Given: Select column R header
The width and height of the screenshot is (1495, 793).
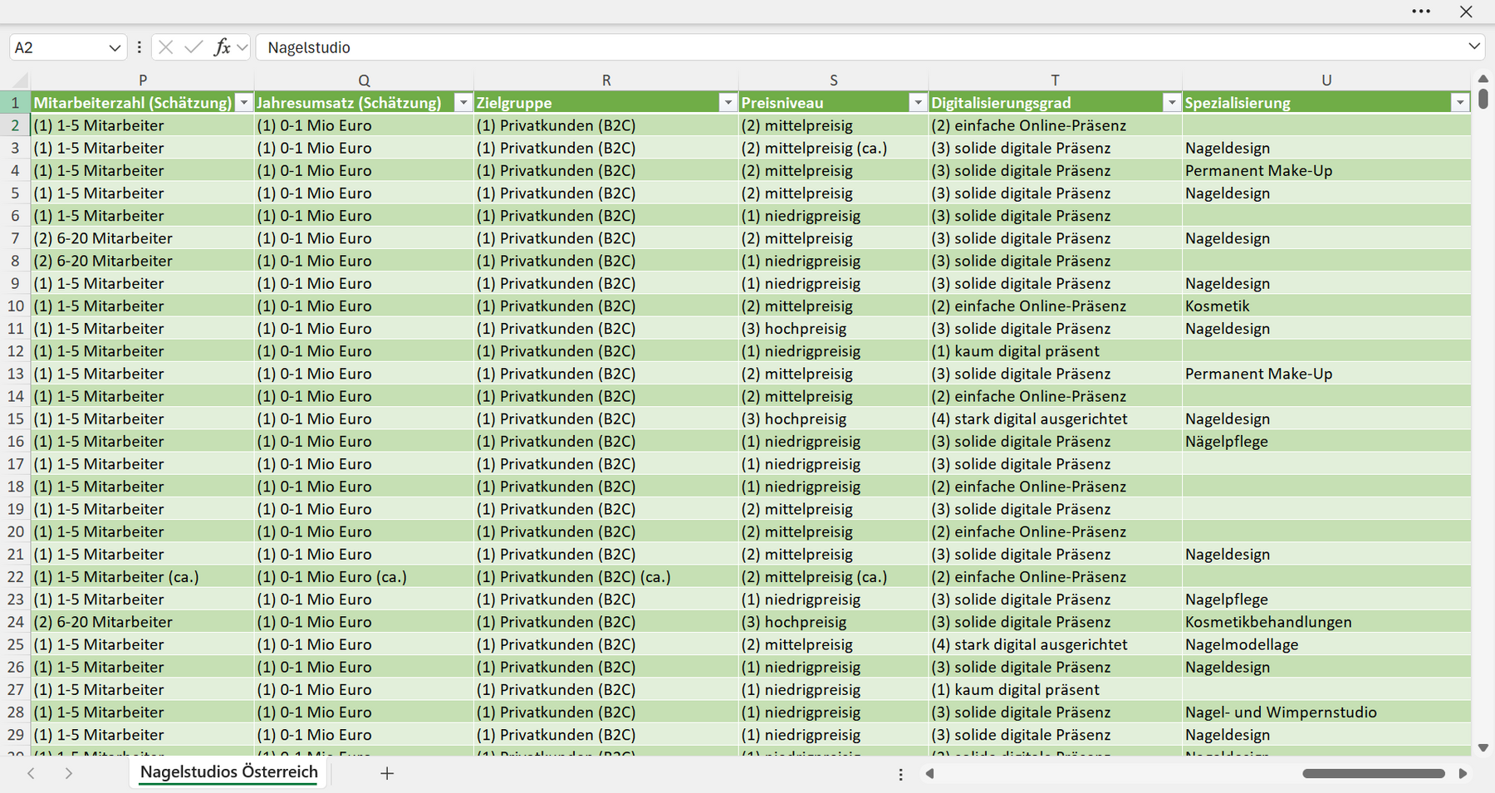Looking at the screenshot, I should click(x=606, y=81).
